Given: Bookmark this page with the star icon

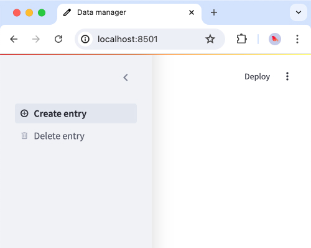Looking at the screenshot, I should [210, 39].
